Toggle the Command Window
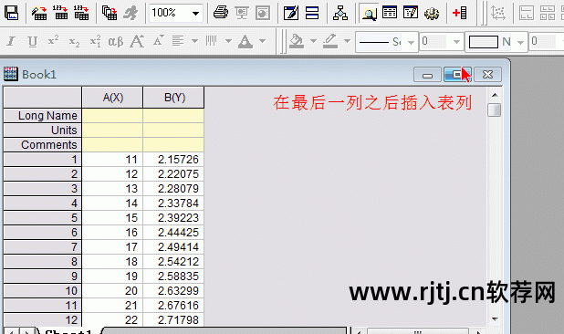Screen dimensions: 564x334 point(411,13)
